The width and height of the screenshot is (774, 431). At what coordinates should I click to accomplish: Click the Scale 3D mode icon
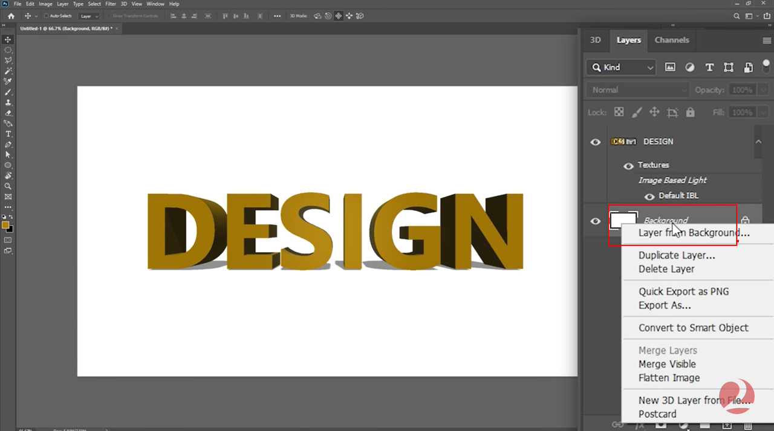(x=360, y=16)
